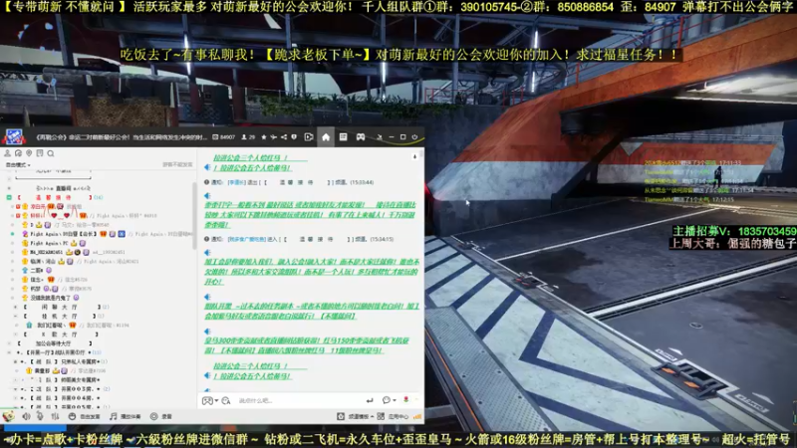Open the video playback icon in title bar
The height and width of the screenshot is (448, 797).
[x=309, y=137]
